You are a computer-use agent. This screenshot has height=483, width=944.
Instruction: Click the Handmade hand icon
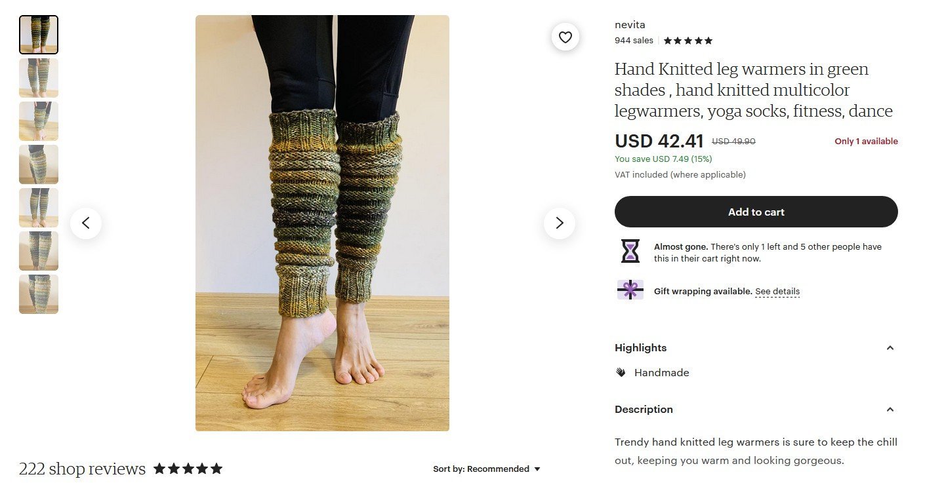point(621,372)
